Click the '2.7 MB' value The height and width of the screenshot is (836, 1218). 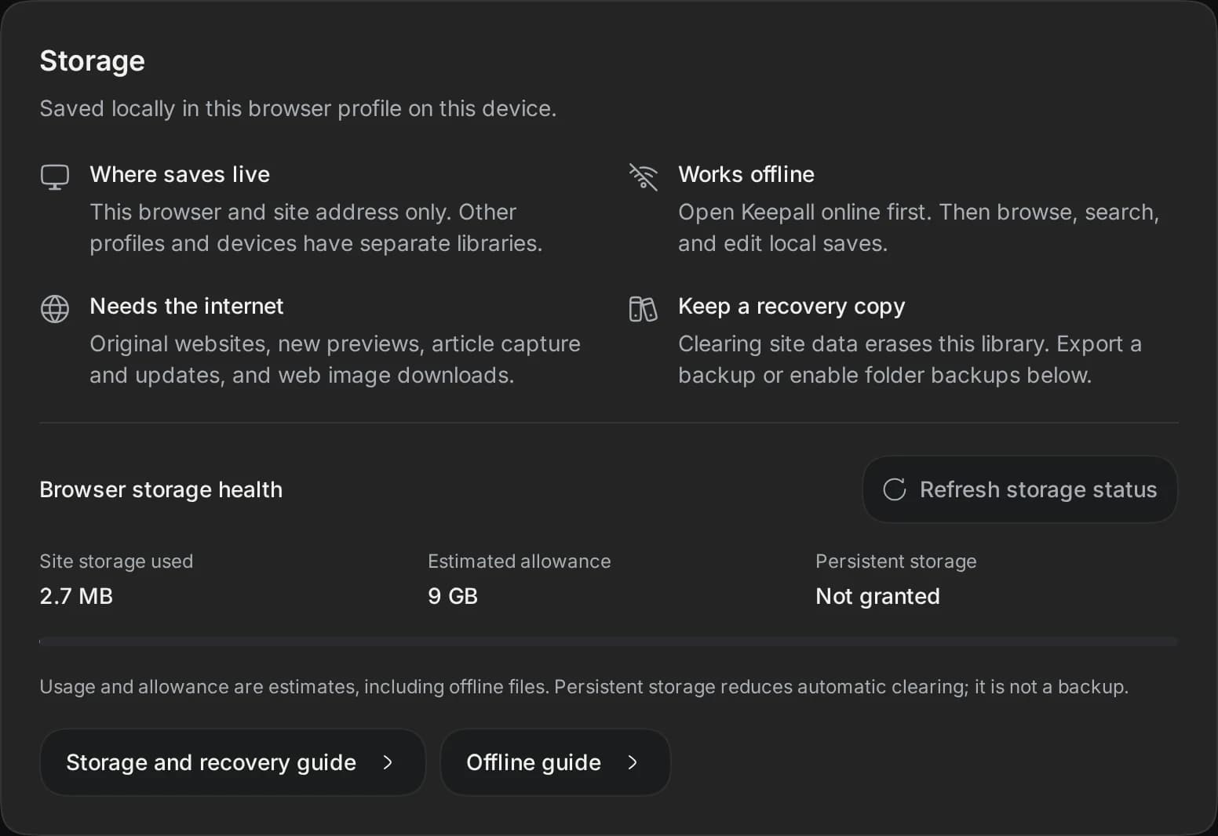click(76, 596)
